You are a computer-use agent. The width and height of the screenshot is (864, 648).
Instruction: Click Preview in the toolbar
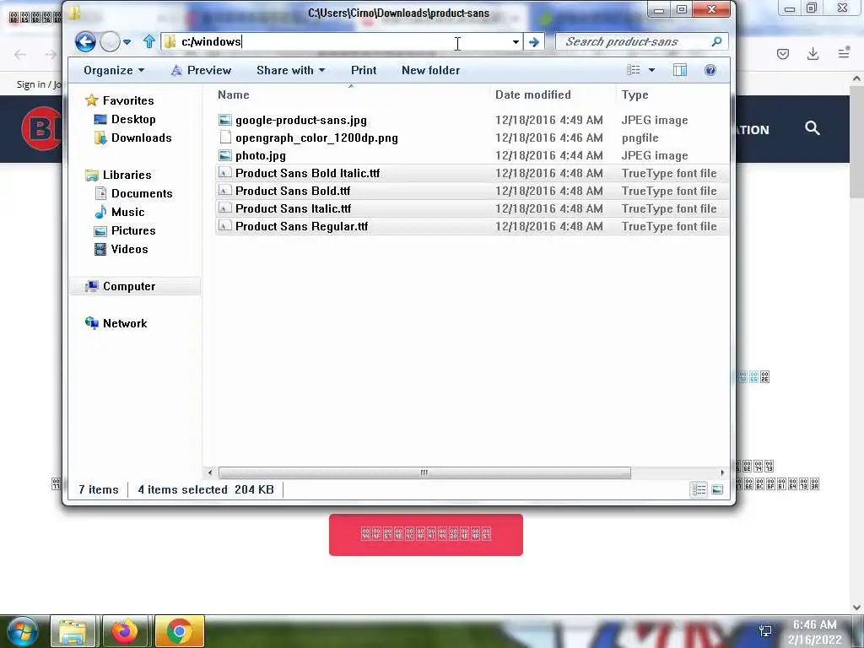coord(201,71)
